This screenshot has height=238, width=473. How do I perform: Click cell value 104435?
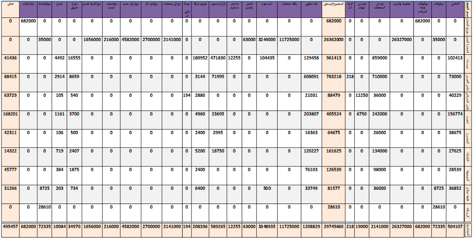coord(267,64)
